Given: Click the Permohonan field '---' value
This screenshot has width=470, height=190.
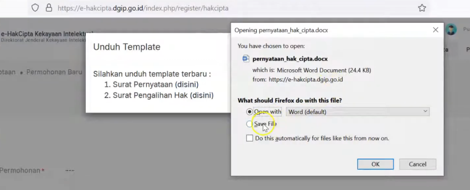Looking at the screenshot, I should [x=70, y=170].
